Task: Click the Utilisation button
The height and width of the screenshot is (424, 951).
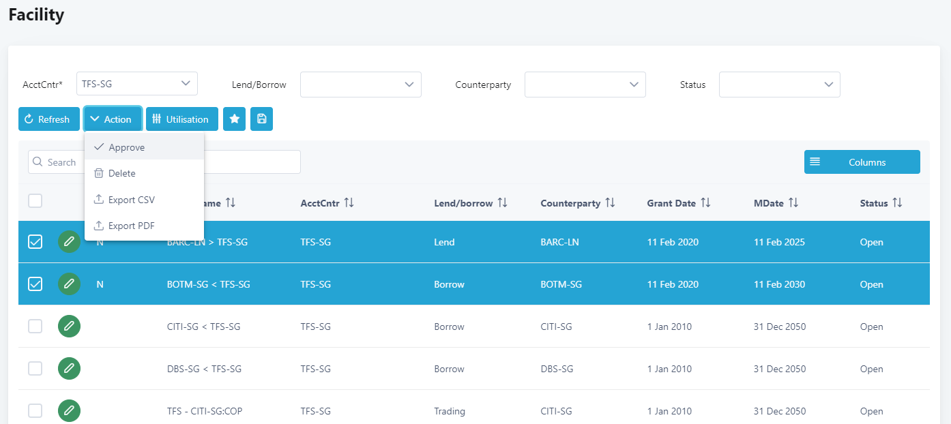Action: pyautogui.click(x=181, y=119)
